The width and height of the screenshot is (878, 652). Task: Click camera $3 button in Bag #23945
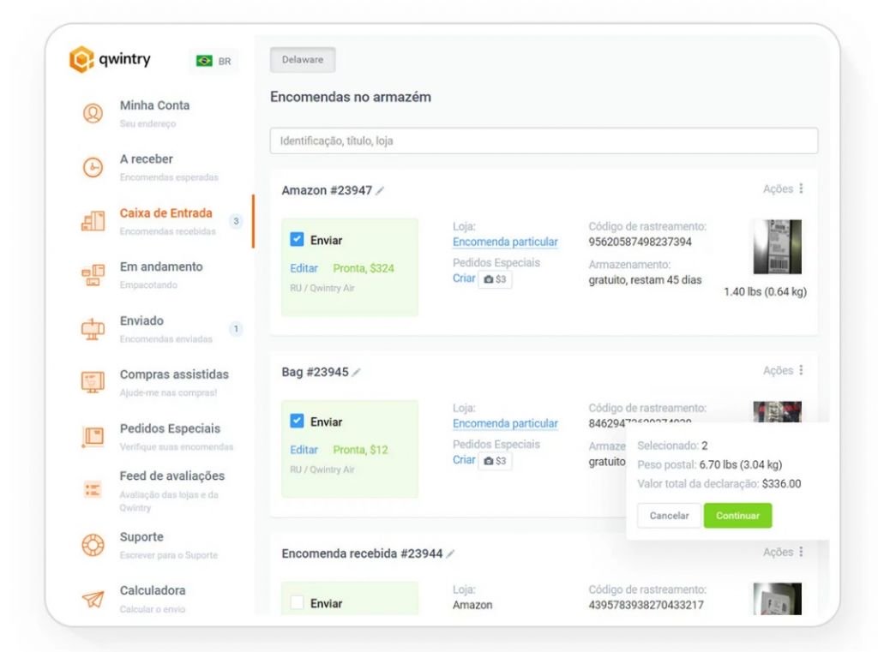coord(495,461)
